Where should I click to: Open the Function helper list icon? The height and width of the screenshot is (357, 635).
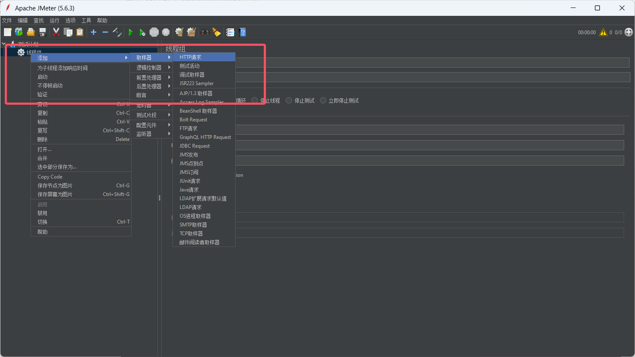tap(230, 32)
